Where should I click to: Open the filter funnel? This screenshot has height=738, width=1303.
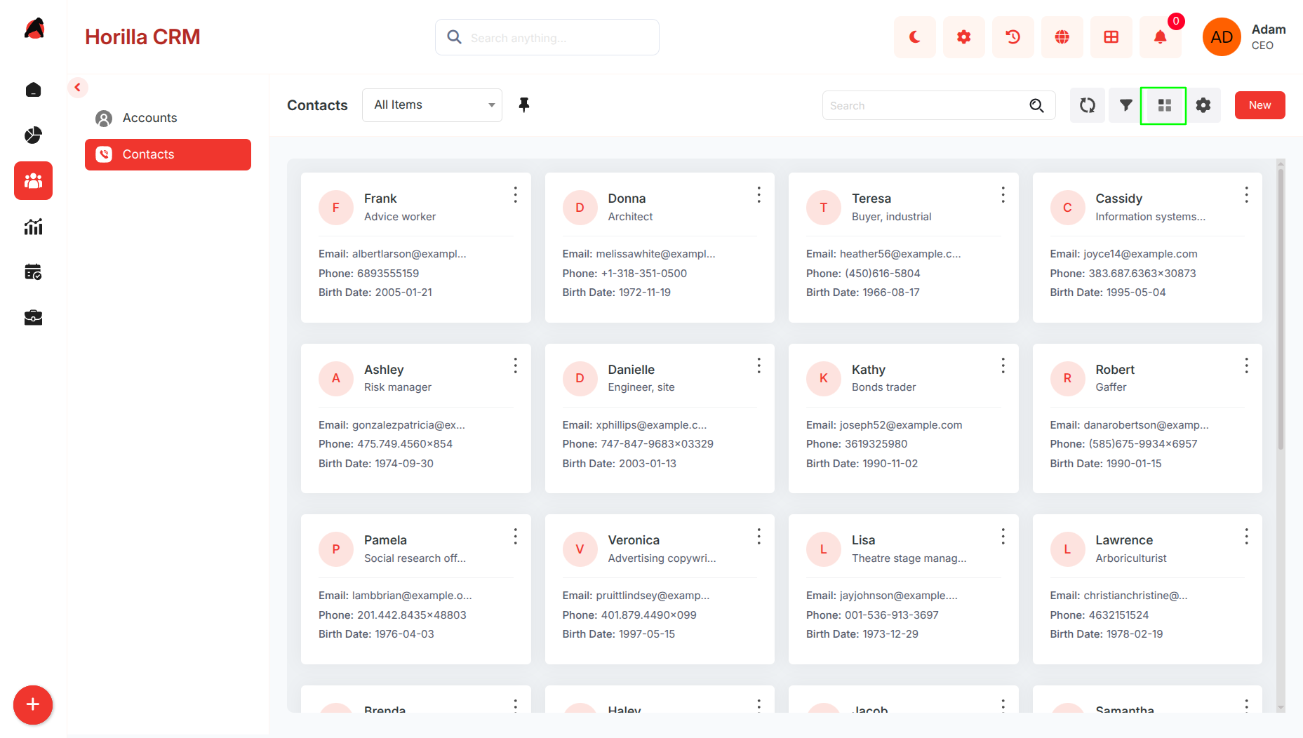1126,105
